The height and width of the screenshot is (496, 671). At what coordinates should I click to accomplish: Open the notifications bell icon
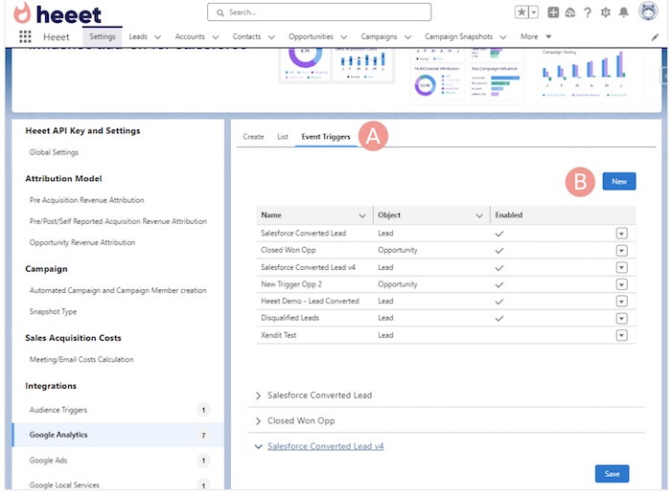pos(623,12)
